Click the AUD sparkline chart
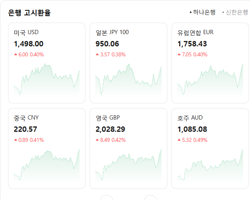The width and height of the screenshot is (250, 200). coord(210,165)
